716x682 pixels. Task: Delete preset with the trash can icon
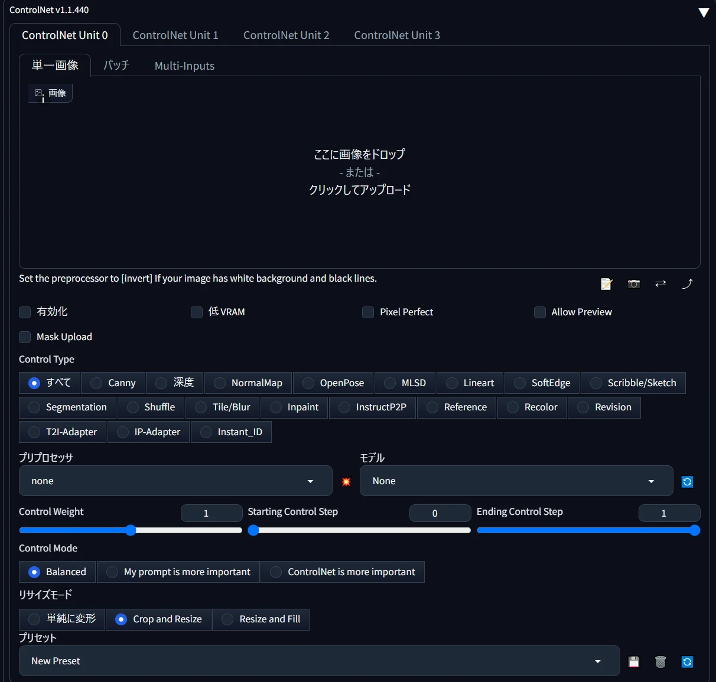[x=660, y=662]
